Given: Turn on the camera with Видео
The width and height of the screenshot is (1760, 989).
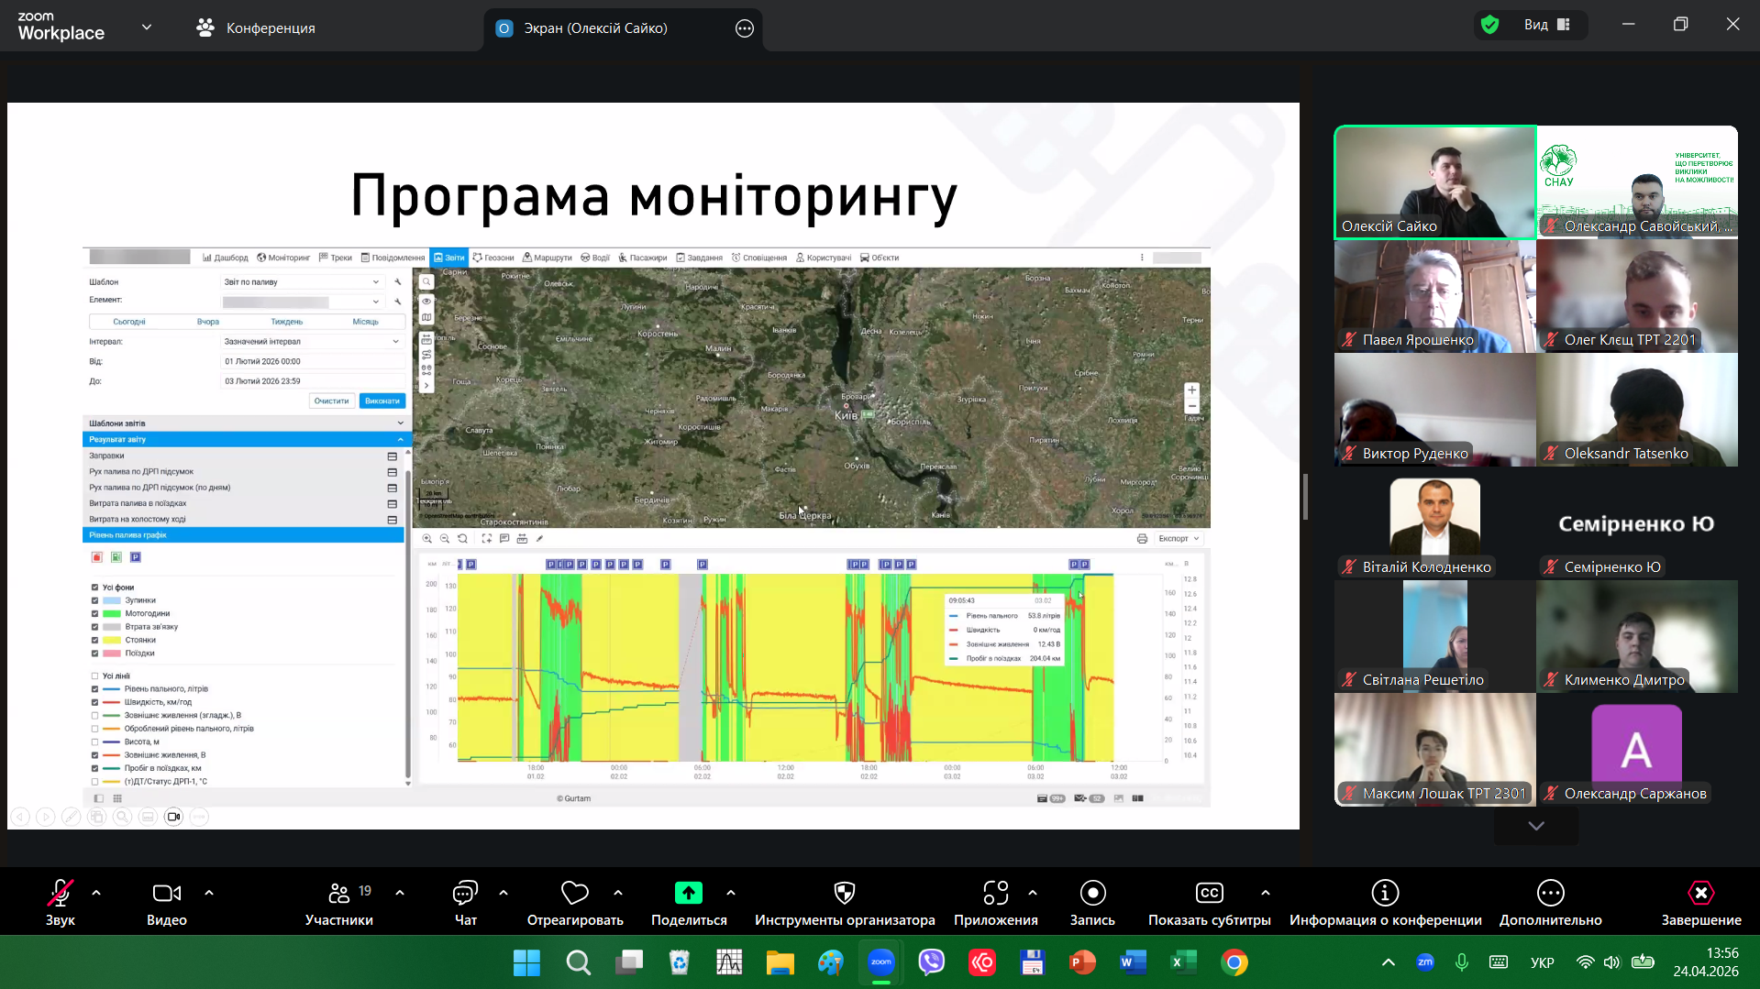Looking at the screenshot, I should click(x=166, y=894).
